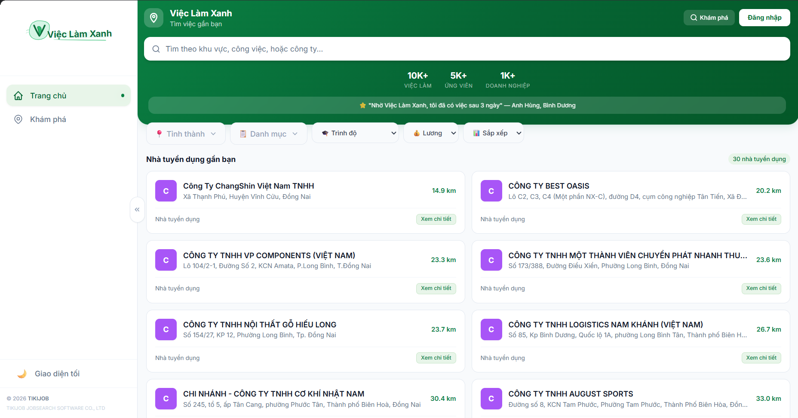
Task: Xem chi tiết for VP COMPONENTS
Action: point(436,288)
